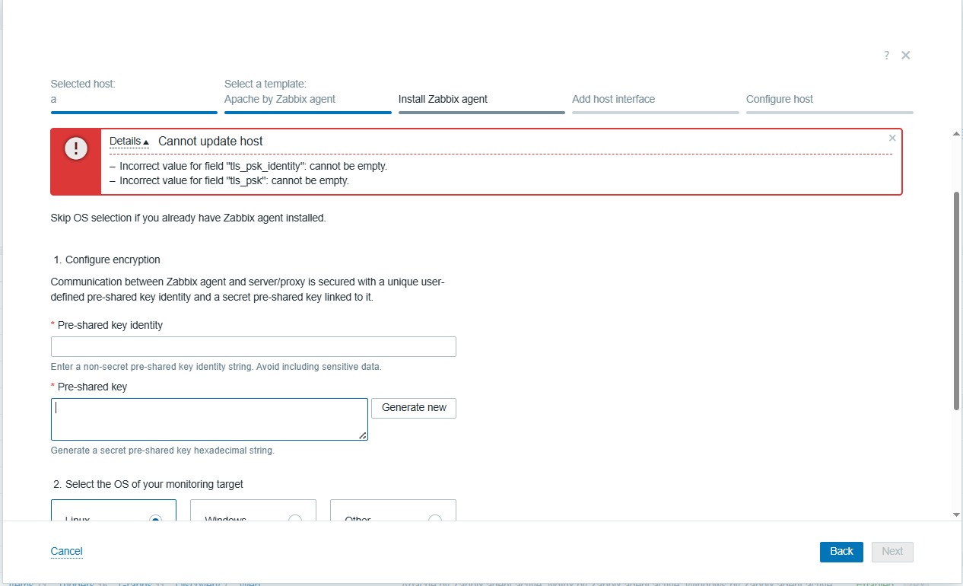Click the 'Enter a non-secret pre-shared key' hint
Viewport: 963px width, 586px height.
(x=216, y=367)
